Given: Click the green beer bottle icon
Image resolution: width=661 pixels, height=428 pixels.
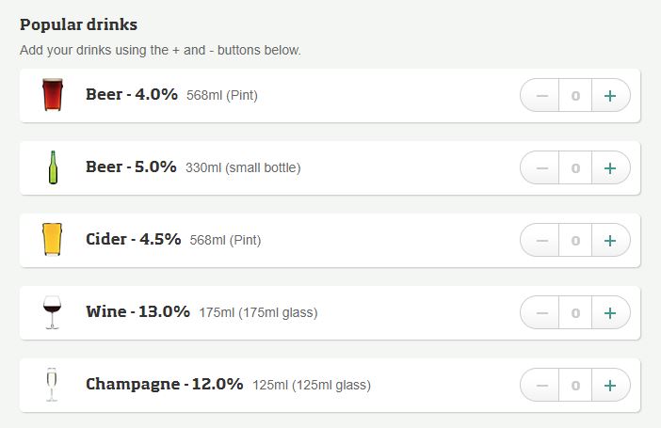Looking at the screenshot, I should pyautogui.click(x=53, y=167).
